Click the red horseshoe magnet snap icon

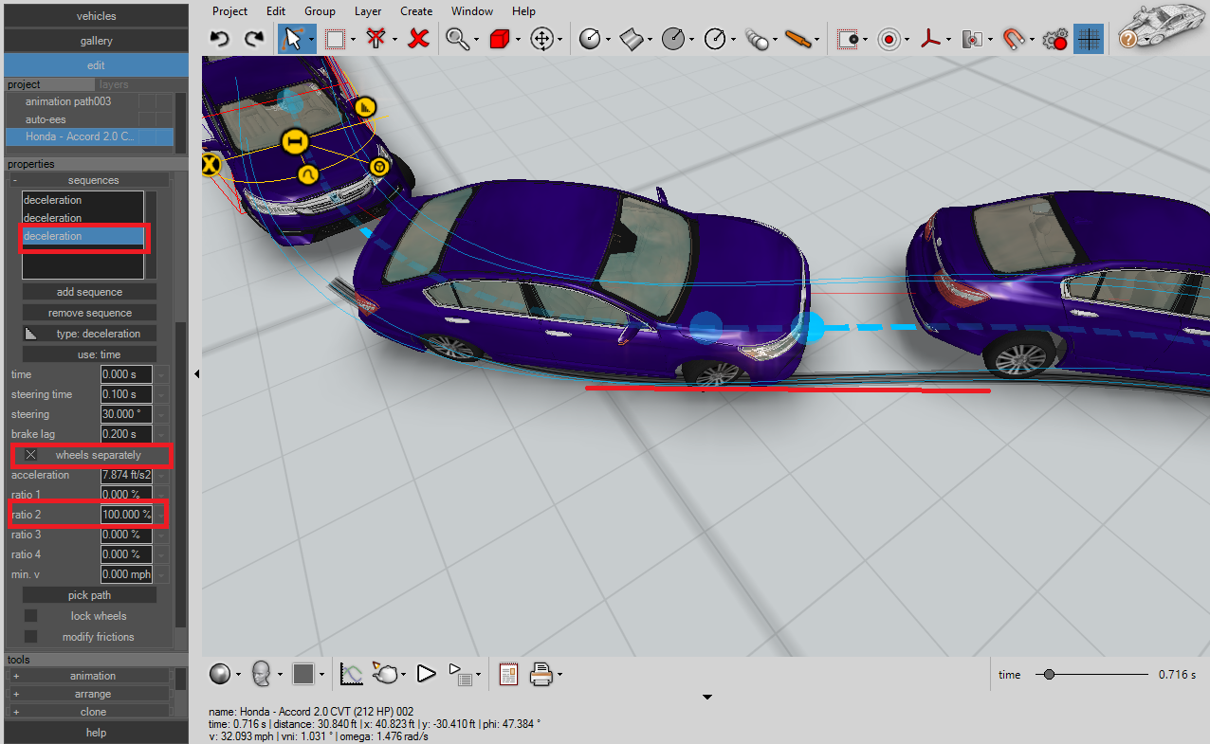[1014, 39]
